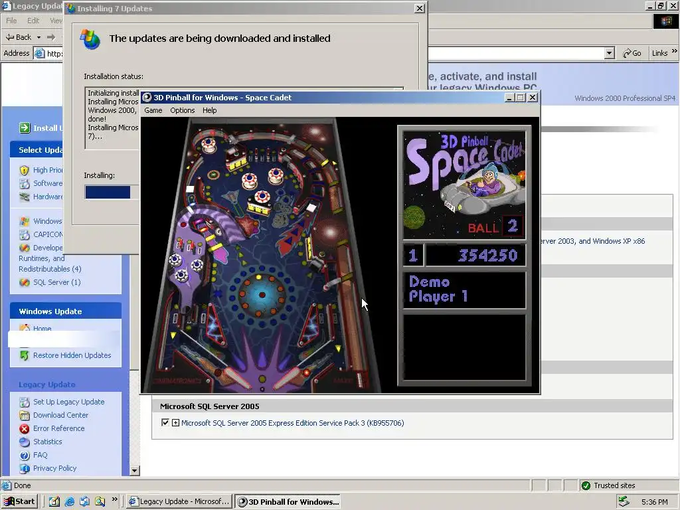Click the Space Cadet artwork thumbnail
Screen dimensions: 680x510
464,186
